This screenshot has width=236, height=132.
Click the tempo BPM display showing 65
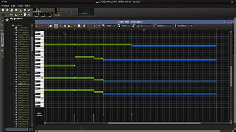pos(37,10)
